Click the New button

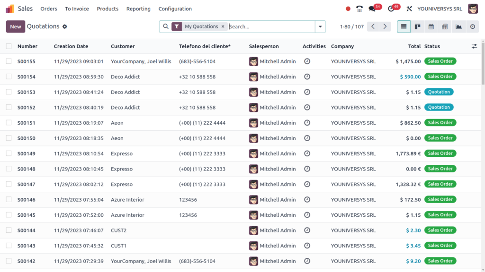(16, 27)
